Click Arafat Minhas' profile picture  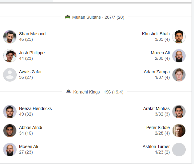179,112
